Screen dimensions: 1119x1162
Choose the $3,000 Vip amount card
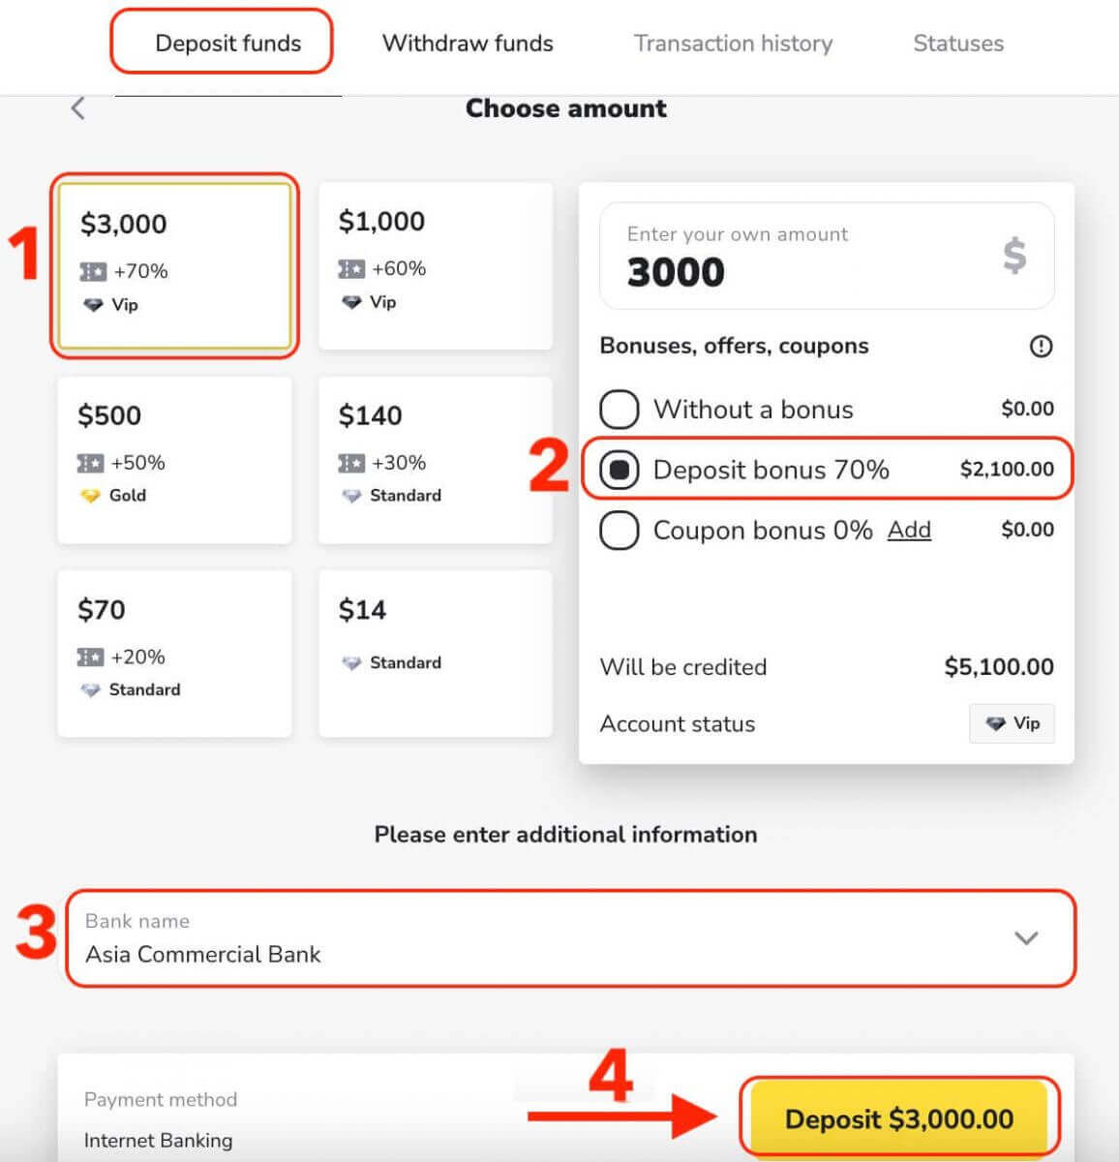pos(174,265)
